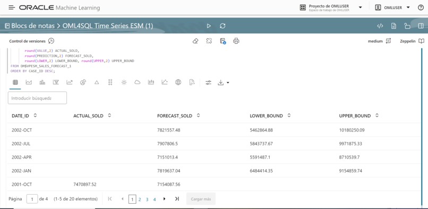Select the 2002-APR date cell
The width and height of the screenshot is (428, 209).
click(22, 157)
